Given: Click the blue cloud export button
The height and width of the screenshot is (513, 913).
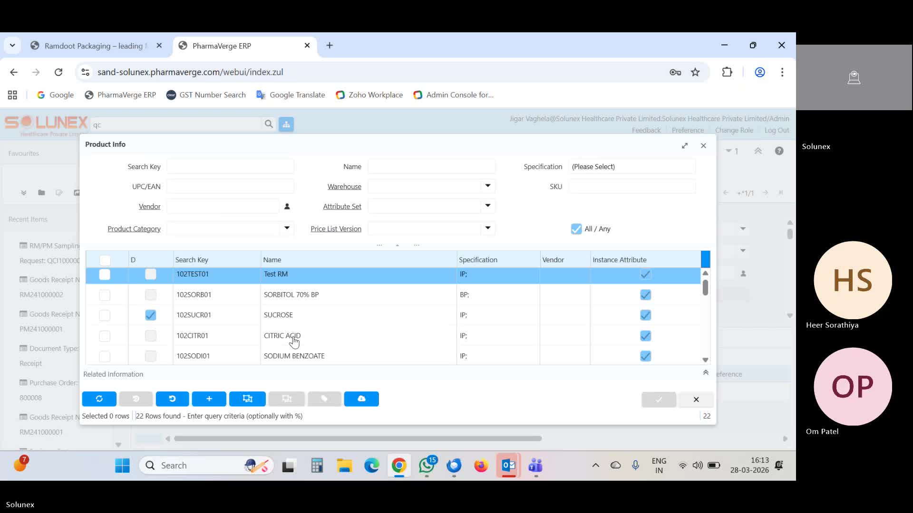Looking at the screenshot, I should (x=361, y=399).
